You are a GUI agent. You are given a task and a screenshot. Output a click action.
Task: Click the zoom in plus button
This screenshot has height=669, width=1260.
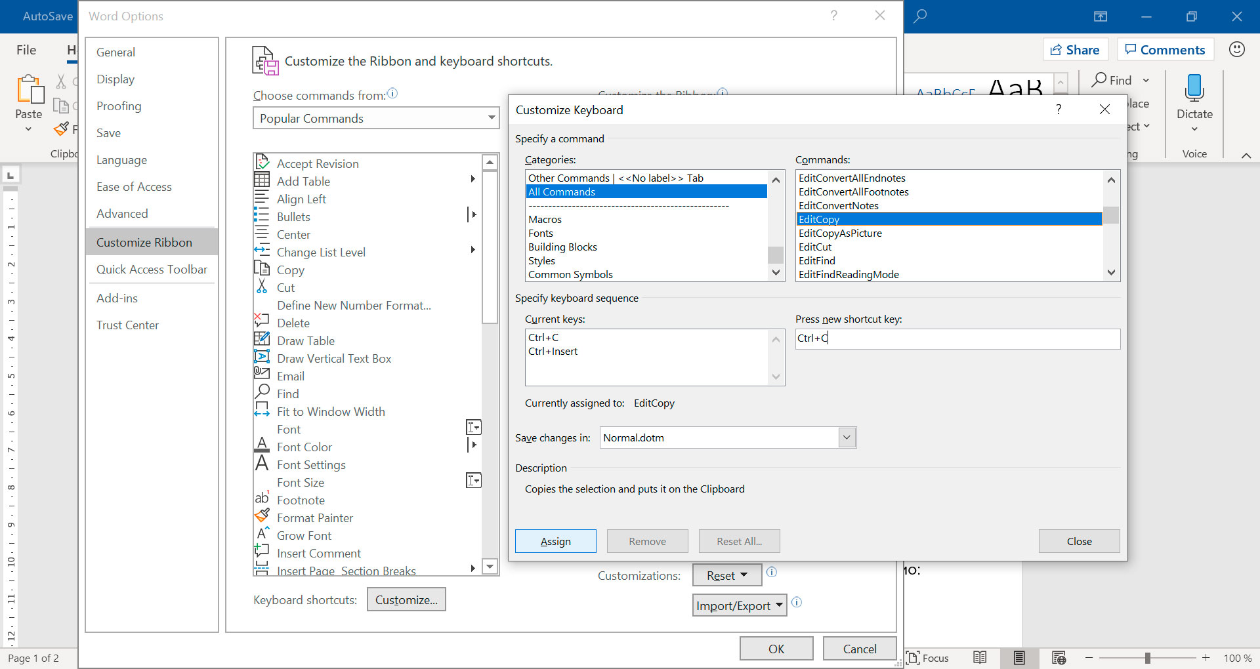[1206, 658]
